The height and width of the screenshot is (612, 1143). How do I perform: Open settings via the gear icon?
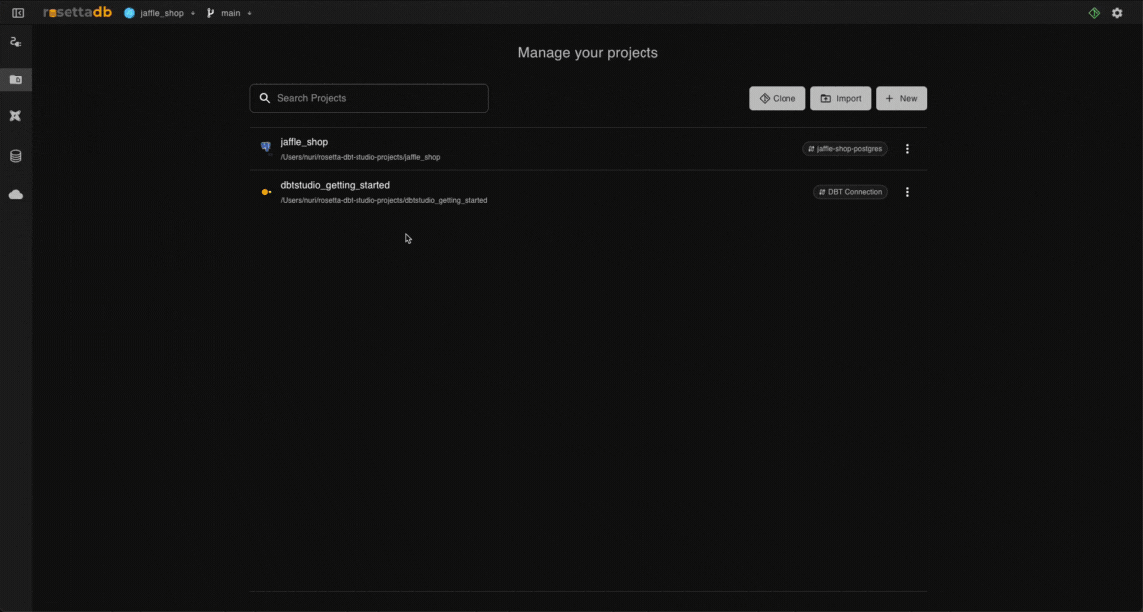(1117, 13)
